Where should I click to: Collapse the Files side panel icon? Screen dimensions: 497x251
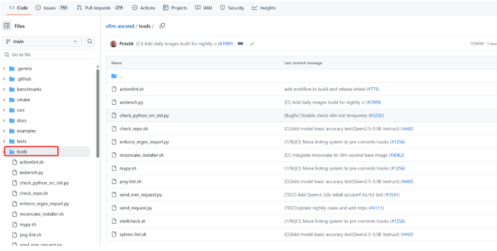(x=7, y=26)
